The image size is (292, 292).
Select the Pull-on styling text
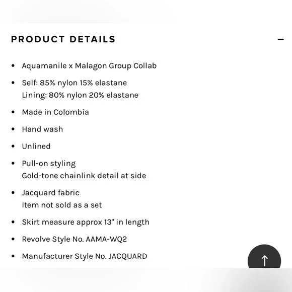point(49,164)
